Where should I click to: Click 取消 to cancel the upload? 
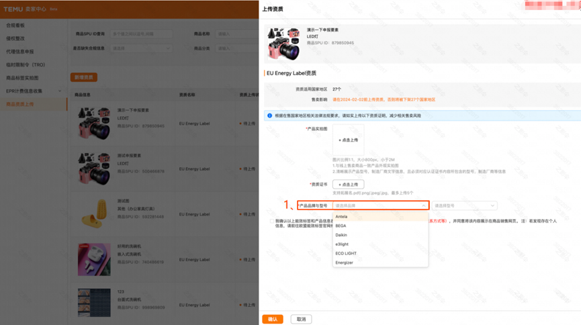point(301,319)
